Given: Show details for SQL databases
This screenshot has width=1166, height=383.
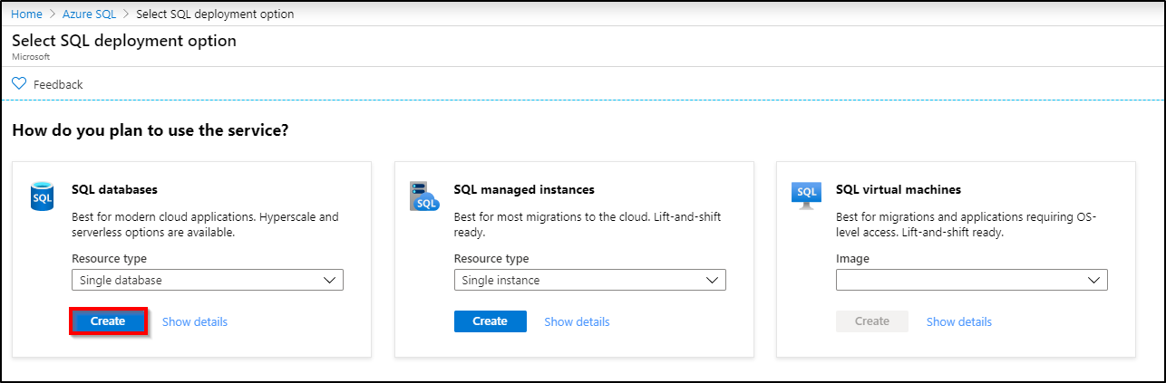Looking at the screenshot, I should (x=195, y=322).
